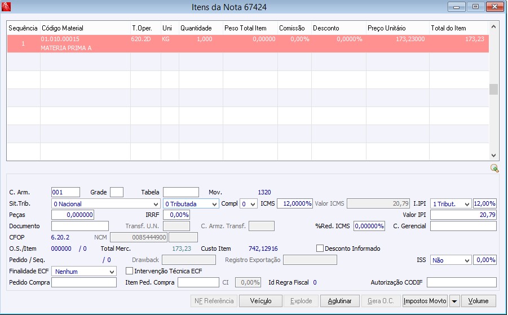Image resolution: width=508 pixels, height=315 pixels.
Task: Click the Quantidade column header
Action: point(201,28)
